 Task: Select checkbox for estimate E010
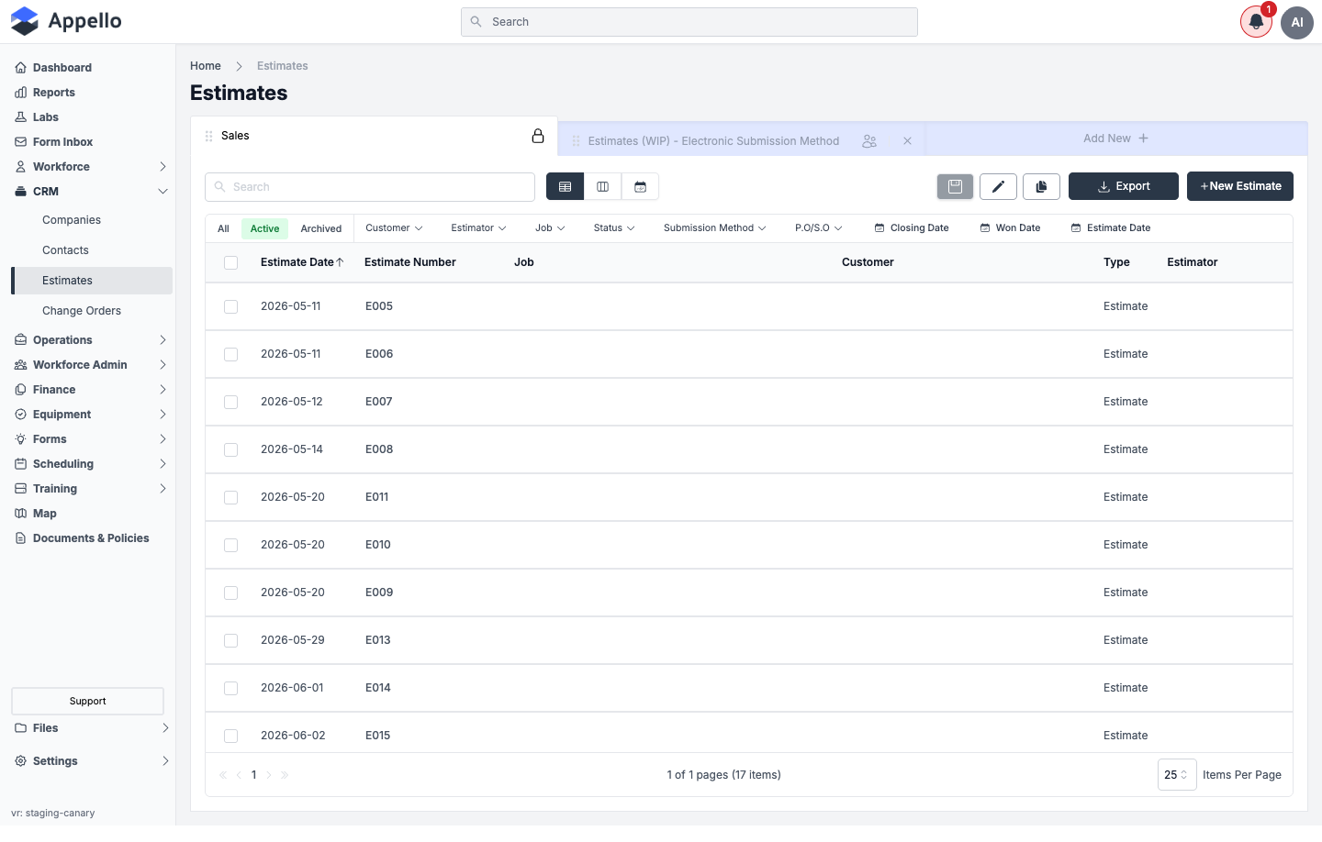231,546
